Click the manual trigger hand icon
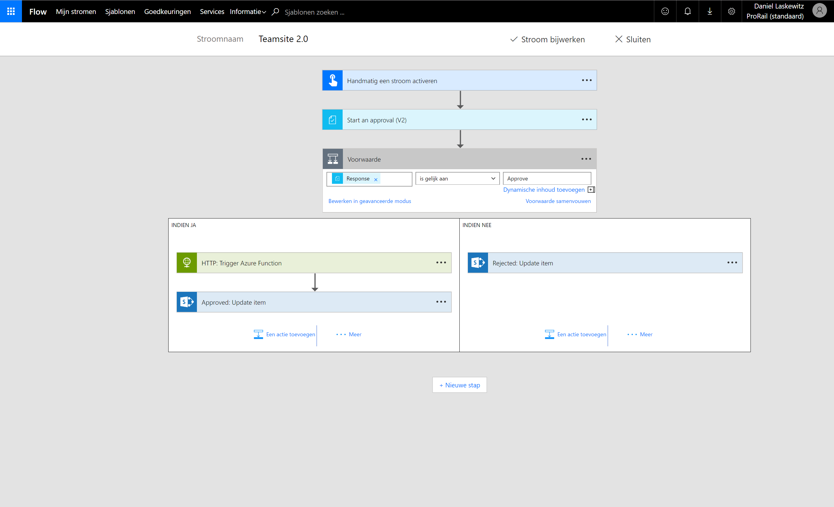This screenshot has width=834, height=507. pyautogui.click(x=332, y=80)
